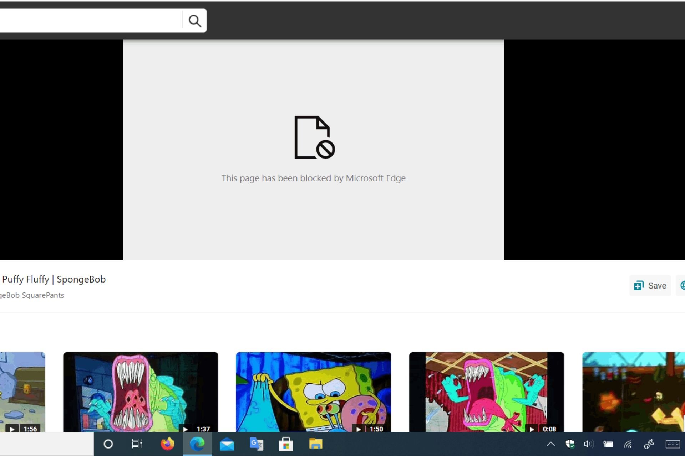
Task: Click the globe icon next to Save
Action: (682, 285)
